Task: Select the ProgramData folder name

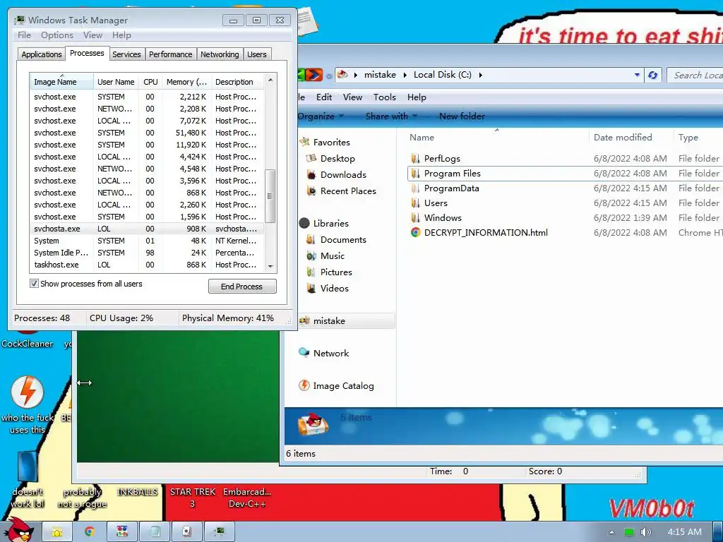Action: tap(451, 188)
